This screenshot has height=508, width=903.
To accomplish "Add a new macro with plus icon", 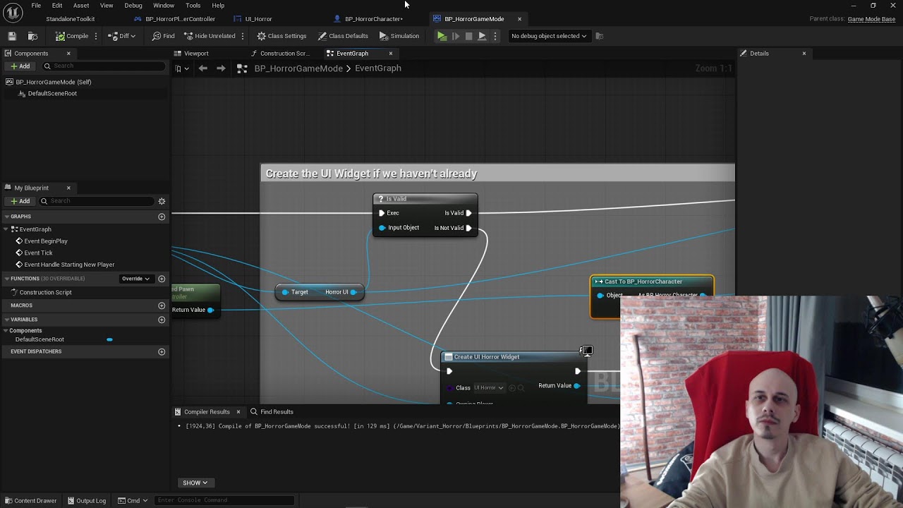I will [162, 306].
